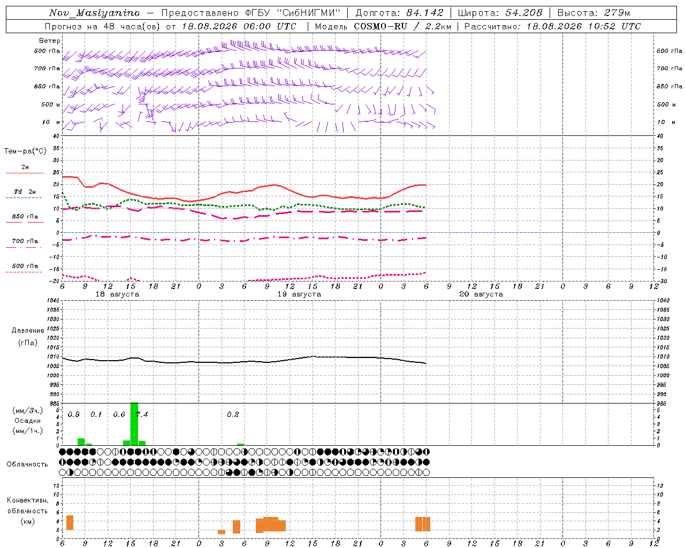
Task: Click the tallest green precipitation bar
Action: coord(134,424)
